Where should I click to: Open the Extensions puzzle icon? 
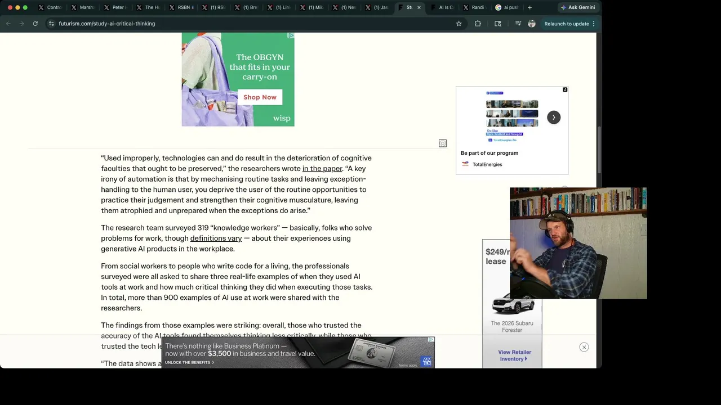pyautogui.click(x=478, y=24)
